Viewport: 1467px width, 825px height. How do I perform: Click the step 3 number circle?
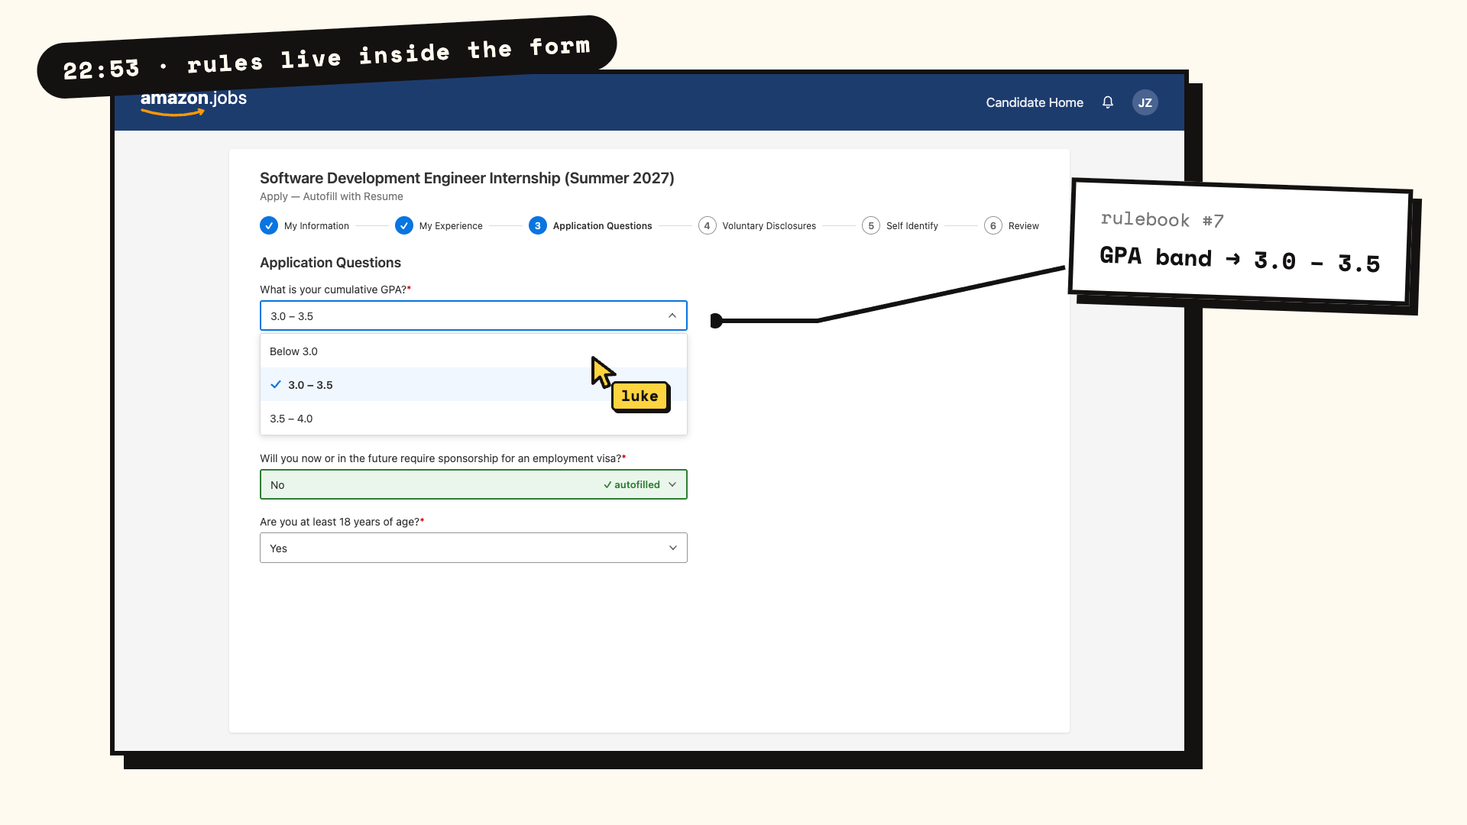click(538, 225)
